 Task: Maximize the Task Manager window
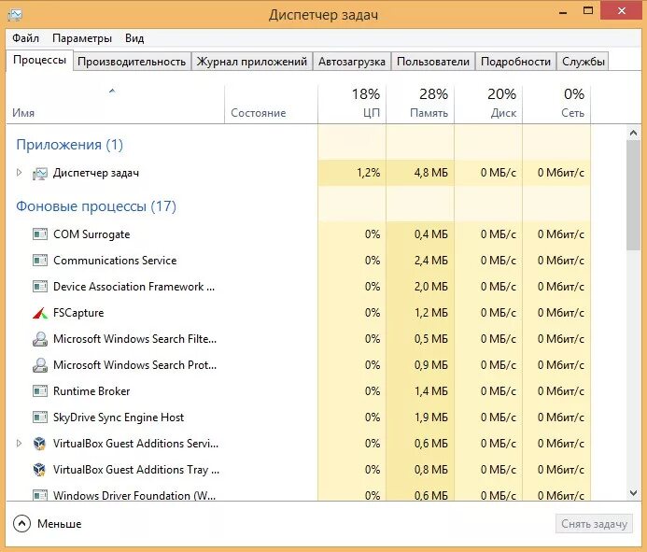[x=588, y=10]
